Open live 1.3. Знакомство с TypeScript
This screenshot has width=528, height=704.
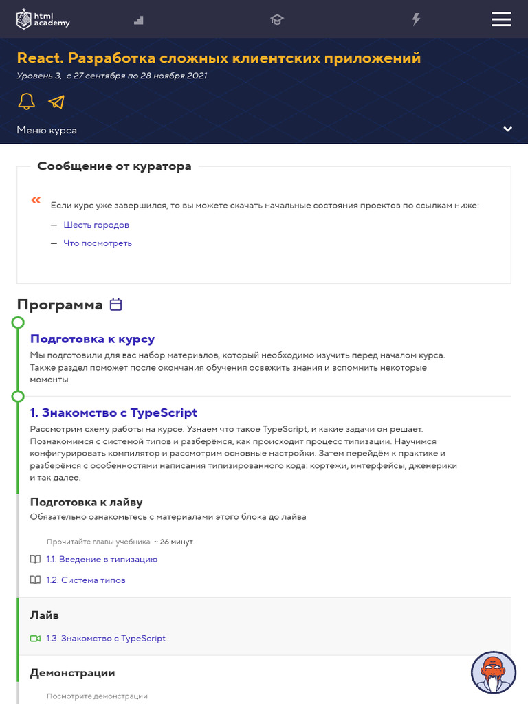[106, 639]
